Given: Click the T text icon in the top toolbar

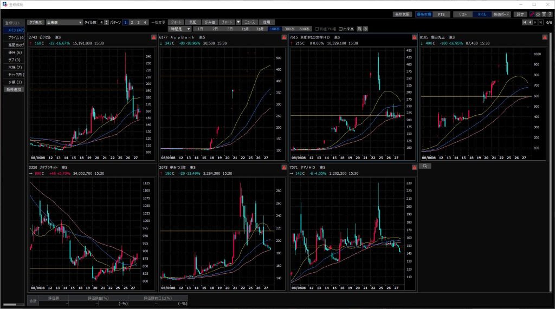Looking at the screenshot, I should point(543,14).
